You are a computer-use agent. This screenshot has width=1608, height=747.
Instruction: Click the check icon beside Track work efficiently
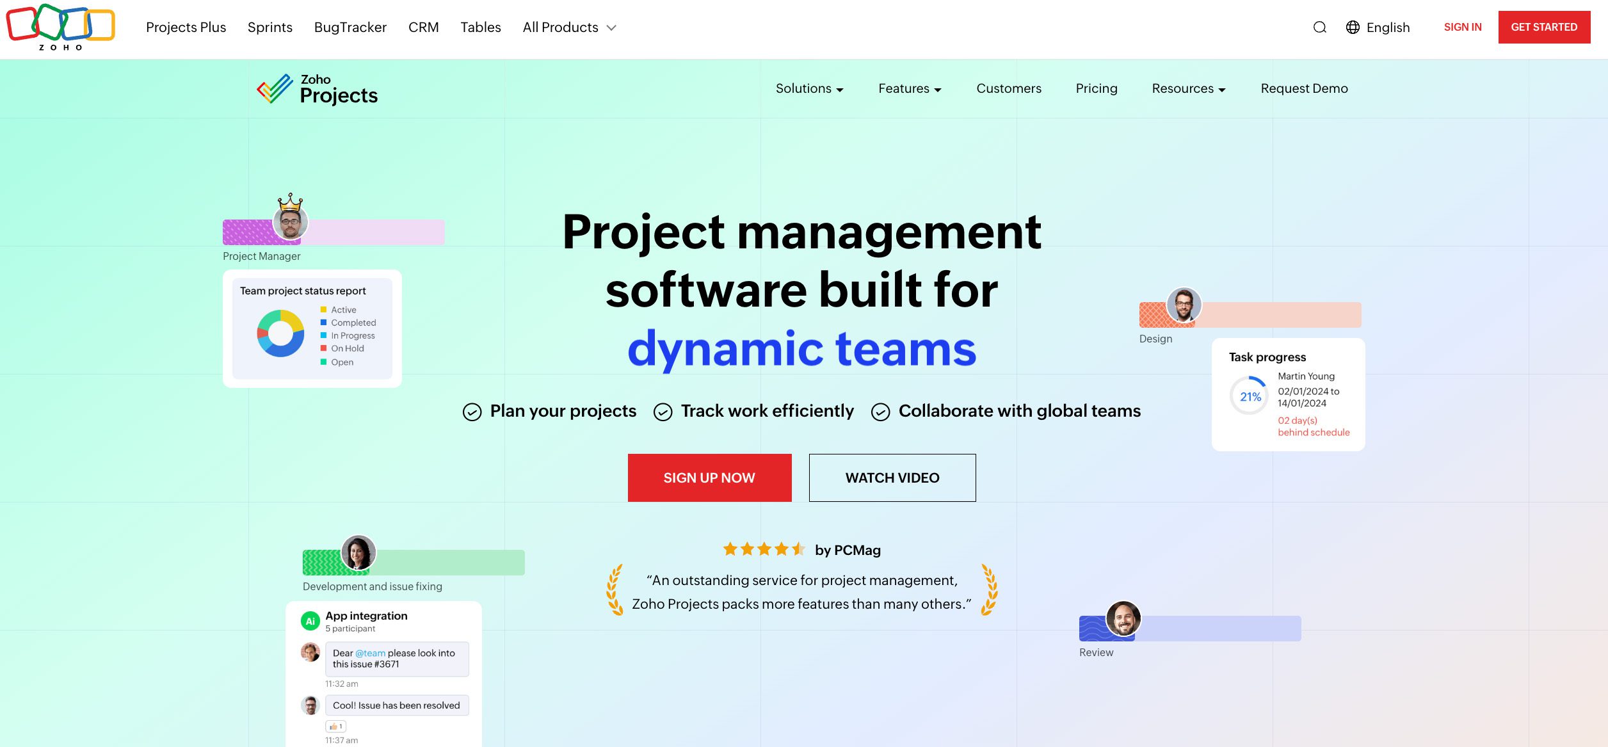pos(663,412)
